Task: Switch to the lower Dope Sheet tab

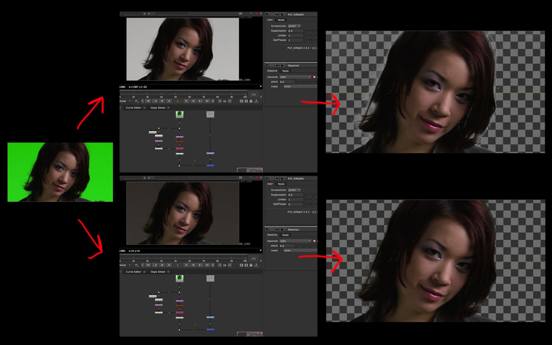Action: (x=158, y=272)
